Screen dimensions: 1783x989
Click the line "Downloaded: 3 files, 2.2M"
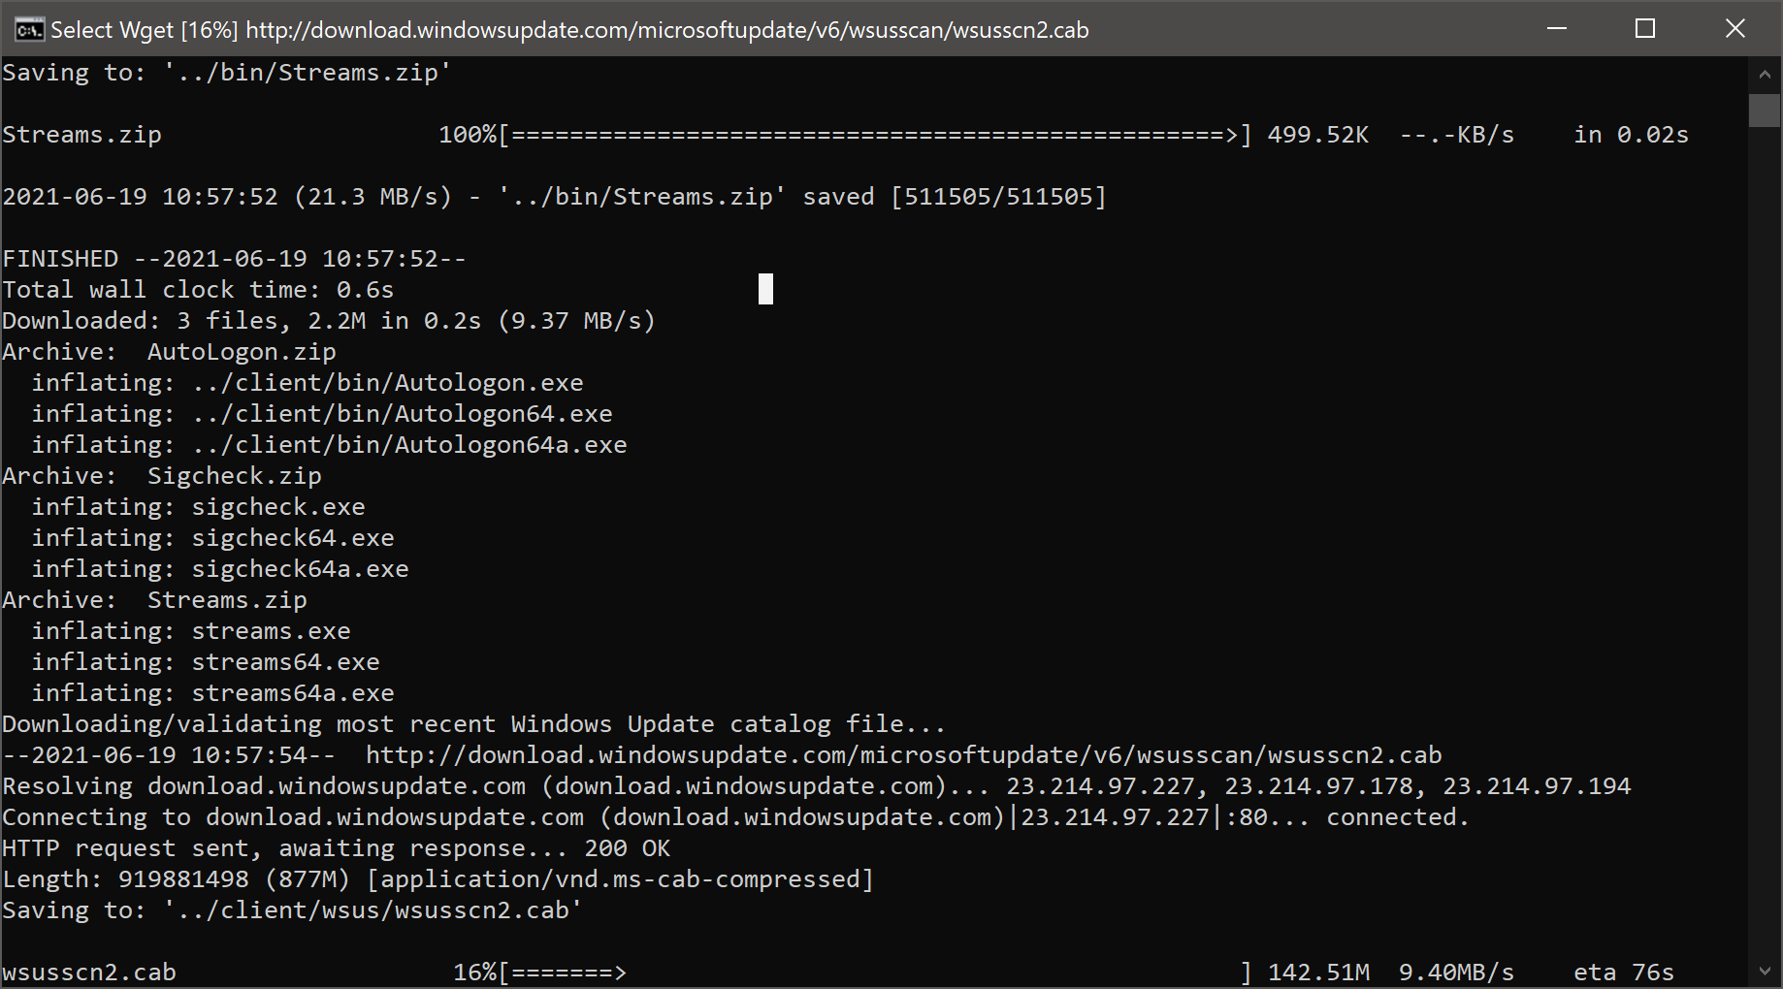(x=329, y=321)
